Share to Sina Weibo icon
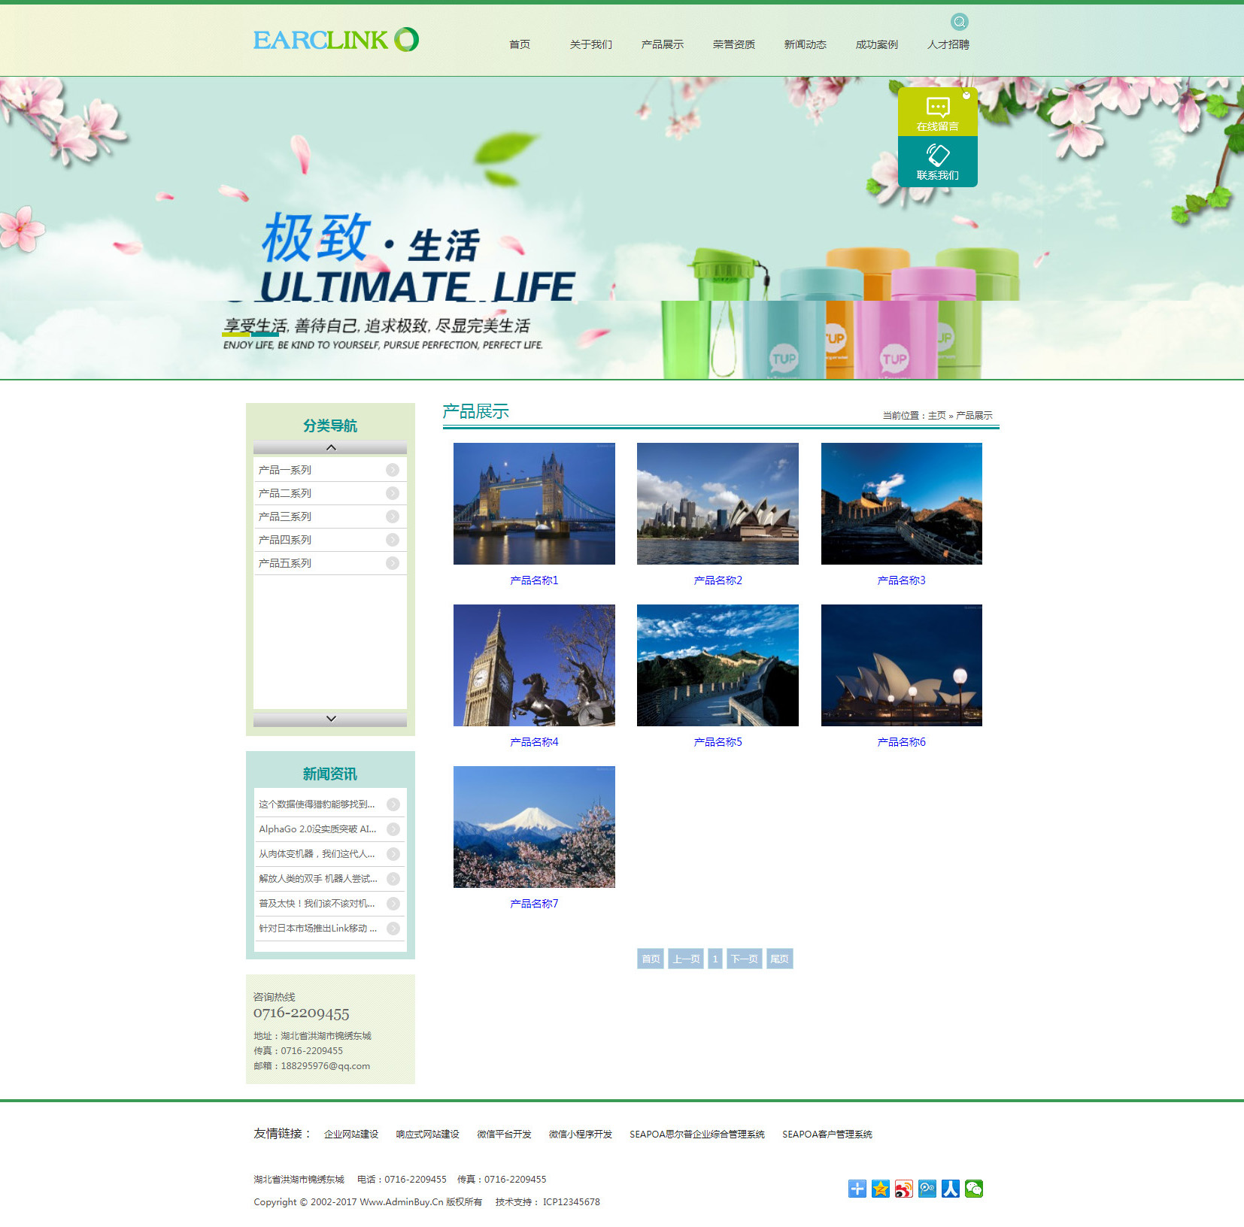The image size is (1244, 1227). click(904, 1189)
